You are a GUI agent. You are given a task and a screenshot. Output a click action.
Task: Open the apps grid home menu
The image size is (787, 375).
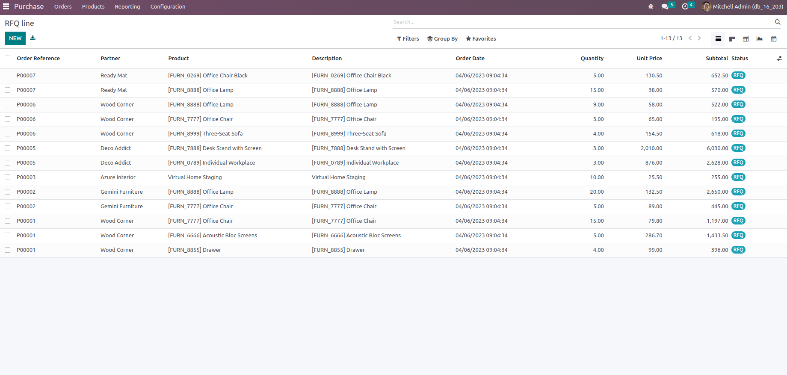(6, 6)
